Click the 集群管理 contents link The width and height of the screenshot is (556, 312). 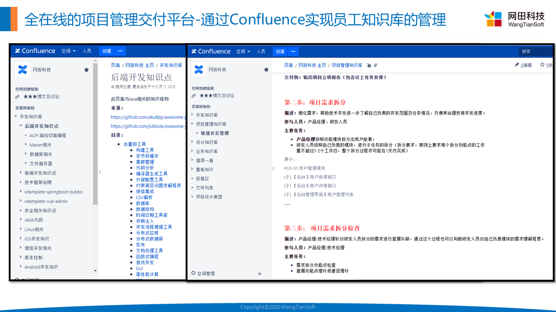(145, 162)
